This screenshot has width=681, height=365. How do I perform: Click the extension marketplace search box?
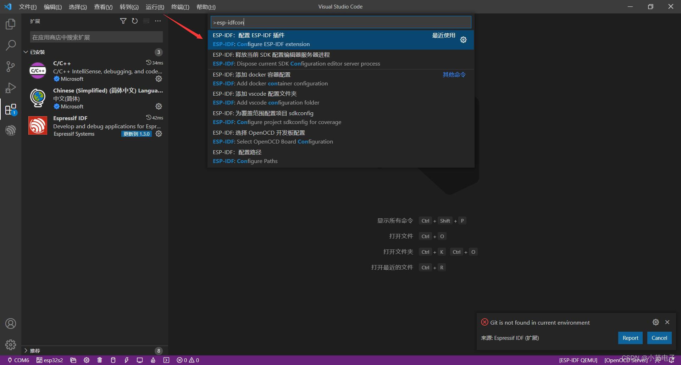tap(96, 37)
